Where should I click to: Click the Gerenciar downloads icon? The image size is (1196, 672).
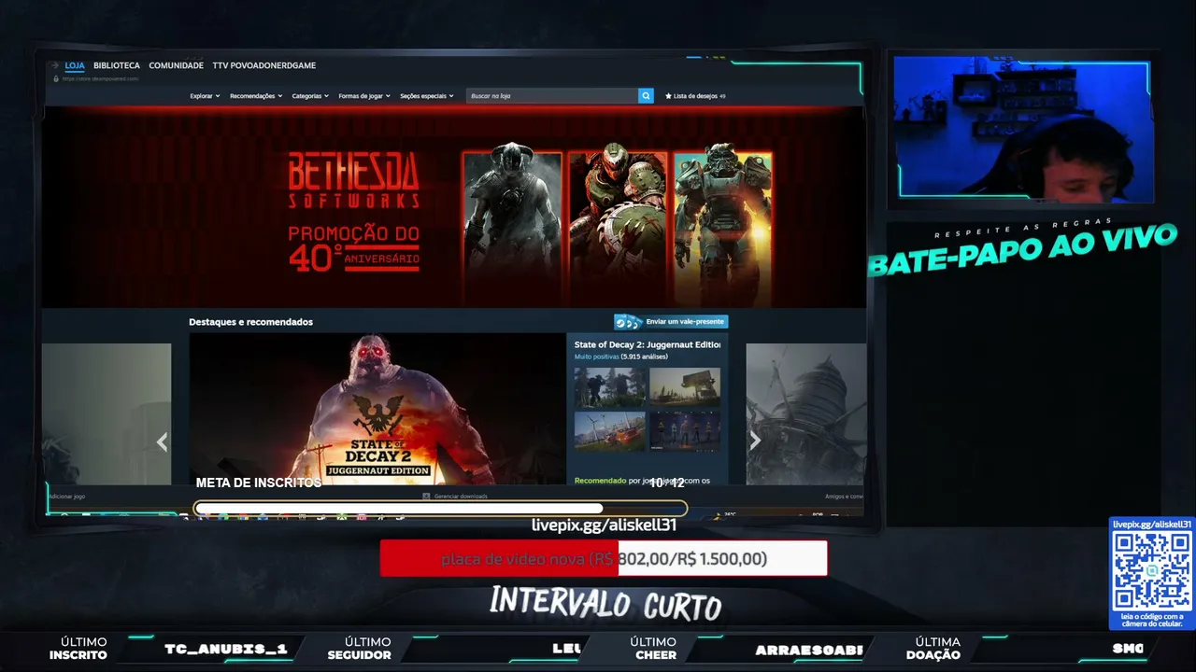pos(426,497)
